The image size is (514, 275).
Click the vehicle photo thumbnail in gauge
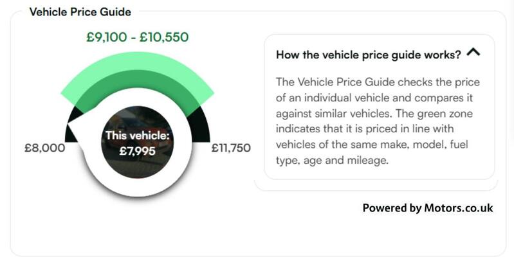(x=138, y=142)
